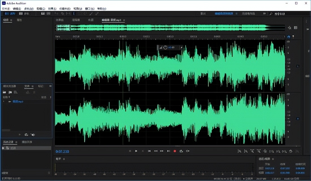Click the HUD volume gain knob on waveform
Viewport: 311px width, 181px height.
click(165, 48)
